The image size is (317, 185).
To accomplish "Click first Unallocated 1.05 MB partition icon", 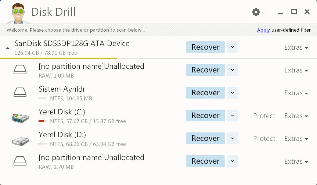I will [x=20, y=70].
